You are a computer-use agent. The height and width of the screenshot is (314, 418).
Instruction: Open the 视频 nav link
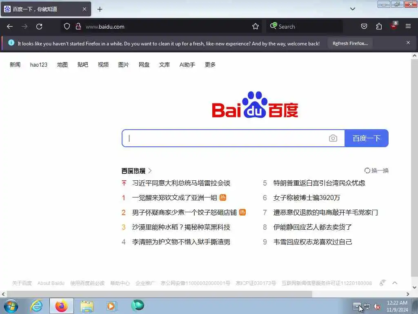103,65
